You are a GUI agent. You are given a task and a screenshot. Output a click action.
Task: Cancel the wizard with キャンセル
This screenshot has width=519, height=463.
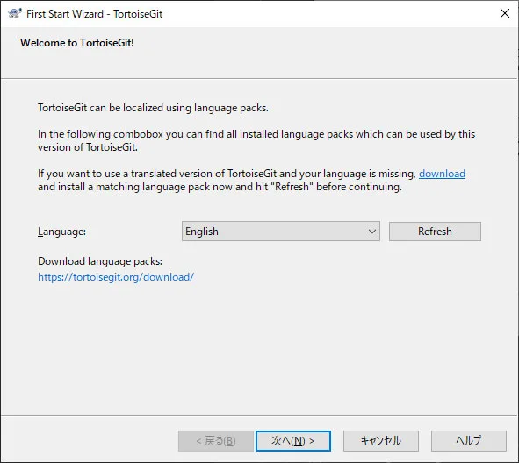tap(381, 440)
